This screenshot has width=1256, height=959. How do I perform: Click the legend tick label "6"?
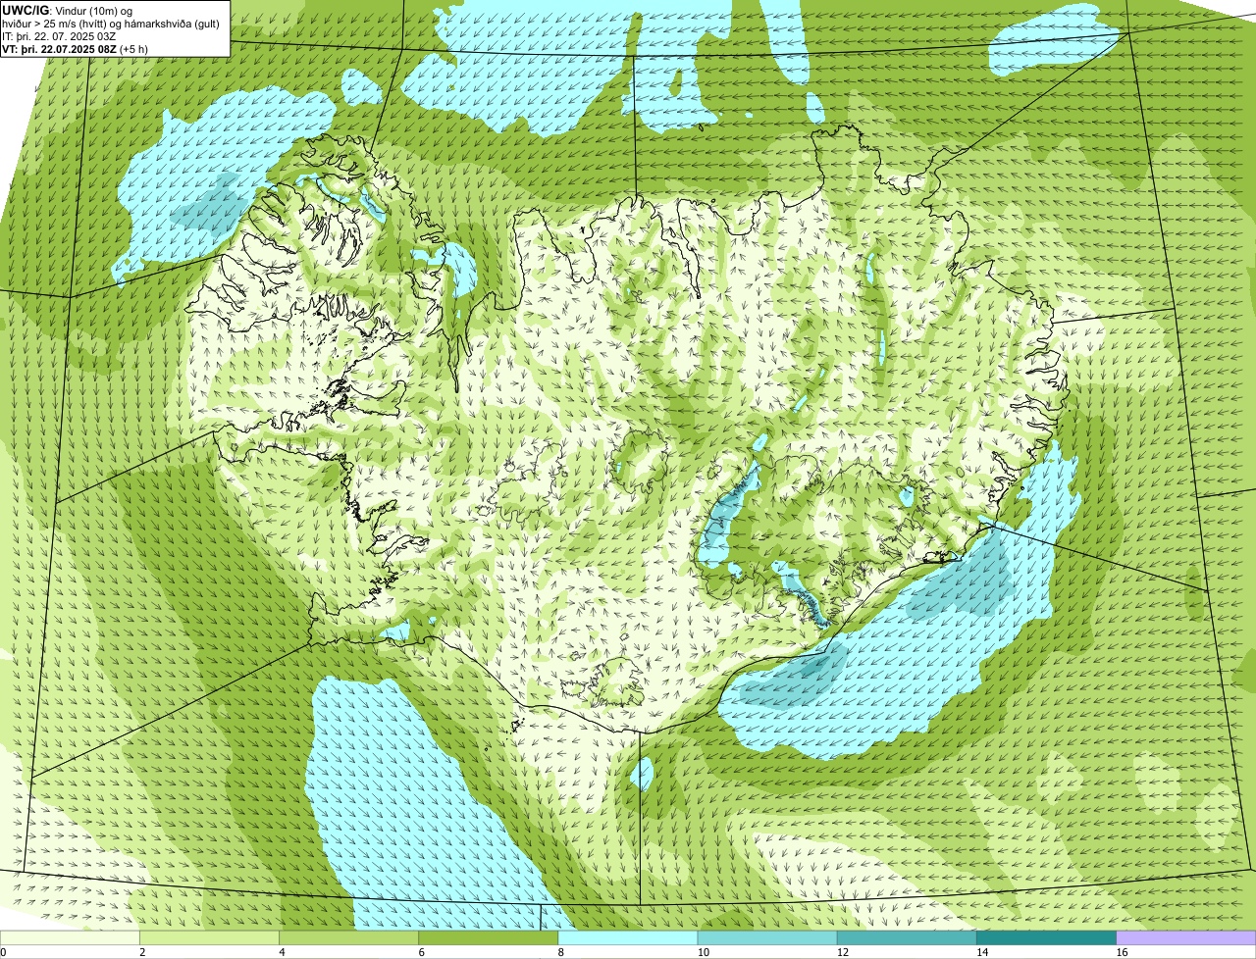(x=421, y=952)
